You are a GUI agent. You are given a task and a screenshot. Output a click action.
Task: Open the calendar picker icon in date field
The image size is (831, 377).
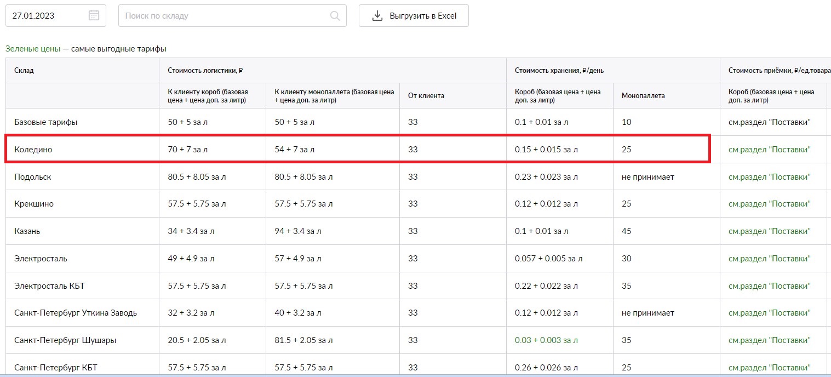click(x=94, y=15)
